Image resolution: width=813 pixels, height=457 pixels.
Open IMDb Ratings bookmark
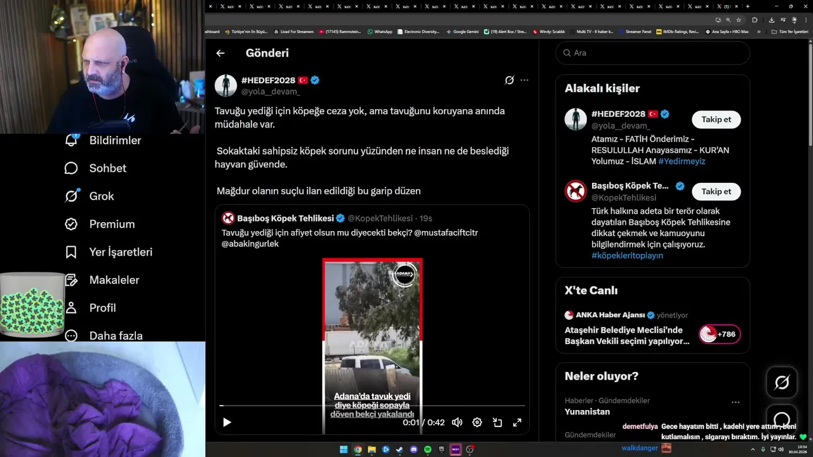click(678, 31)
